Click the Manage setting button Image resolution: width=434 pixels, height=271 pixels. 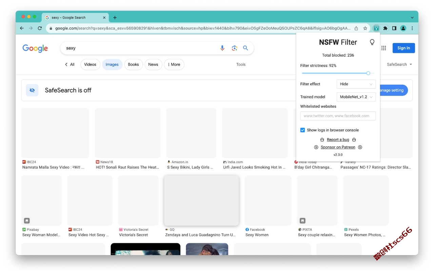pos(394,90)
